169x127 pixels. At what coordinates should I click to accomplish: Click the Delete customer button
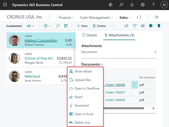[99, 26]
